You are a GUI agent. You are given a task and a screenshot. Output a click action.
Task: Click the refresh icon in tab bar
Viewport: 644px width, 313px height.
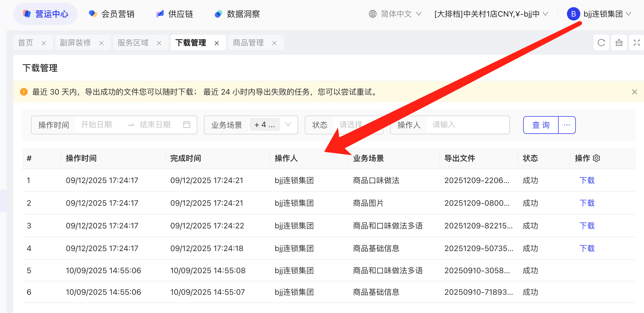tap(601, 43)
